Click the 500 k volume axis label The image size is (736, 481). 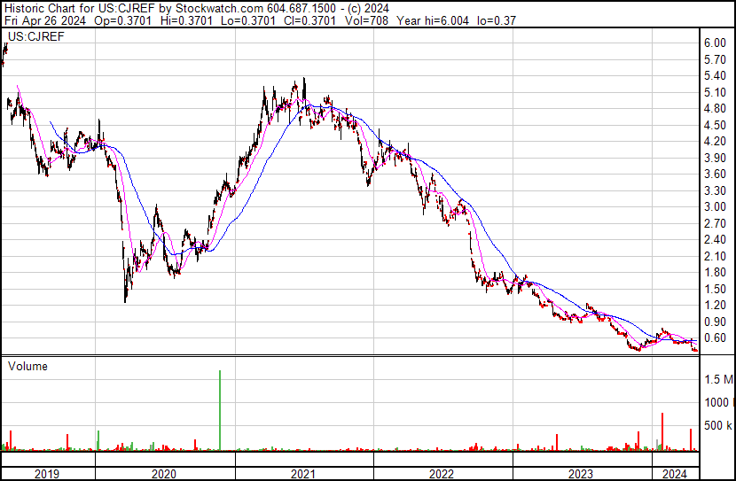coord(718,425)
